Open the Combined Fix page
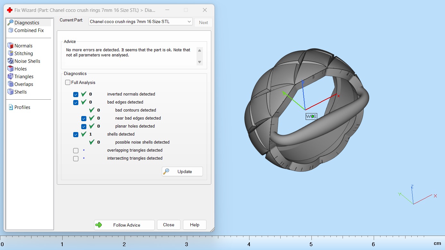445x250 pixels. (29, 30)
